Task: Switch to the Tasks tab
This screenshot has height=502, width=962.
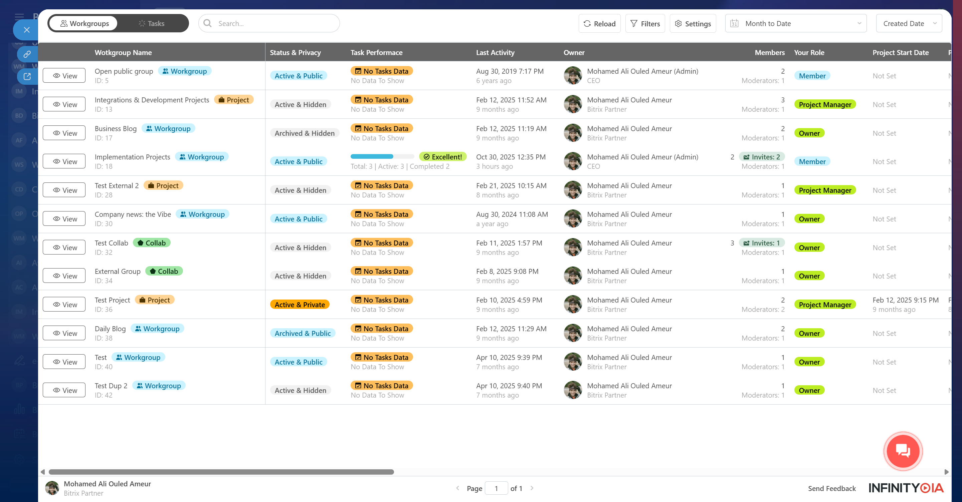Action: (151, 23)
